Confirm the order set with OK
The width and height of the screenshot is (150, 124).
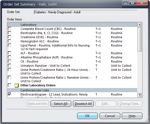point(87,116)
